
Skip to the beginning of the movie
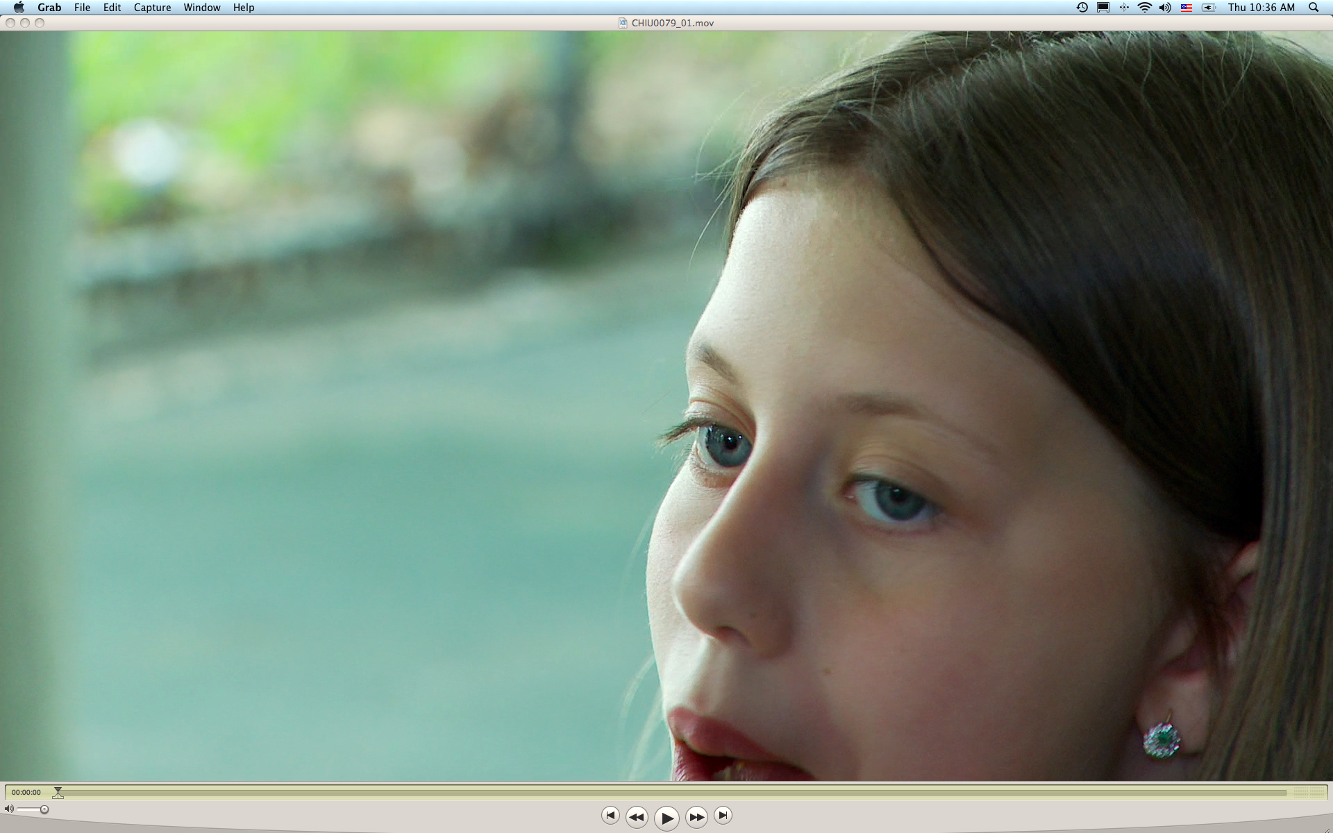coord(610,815)
